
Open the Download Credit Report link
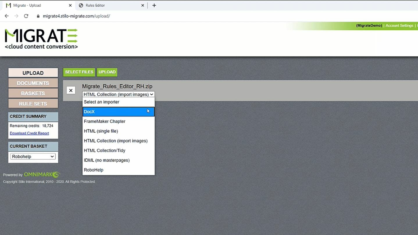point(29,133)
